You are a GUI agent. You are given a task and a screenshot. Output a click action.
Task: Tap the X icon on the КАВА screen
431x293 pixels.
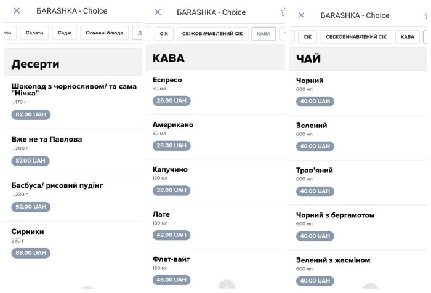[x=158, y=12]
